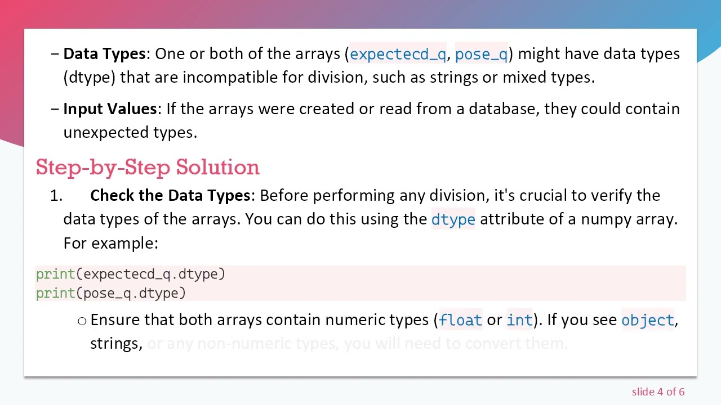The height and width of the screenshot is (405, 721).
Task: Click the 'print(expectecd_q.dtype)' code line
Action: 131,274
